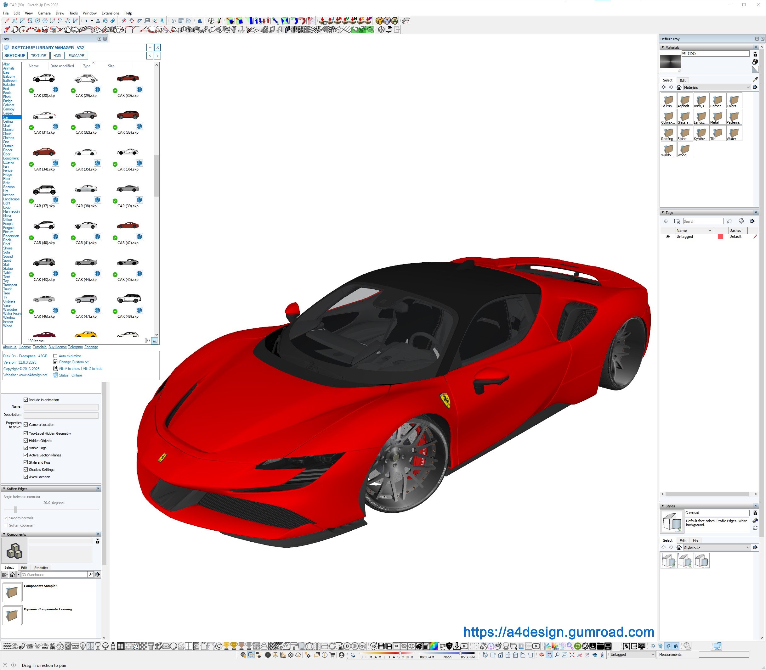Select the Eraser tool in top toolbar
This screenshot has height=670, width=766.
(x=113, y=21)
